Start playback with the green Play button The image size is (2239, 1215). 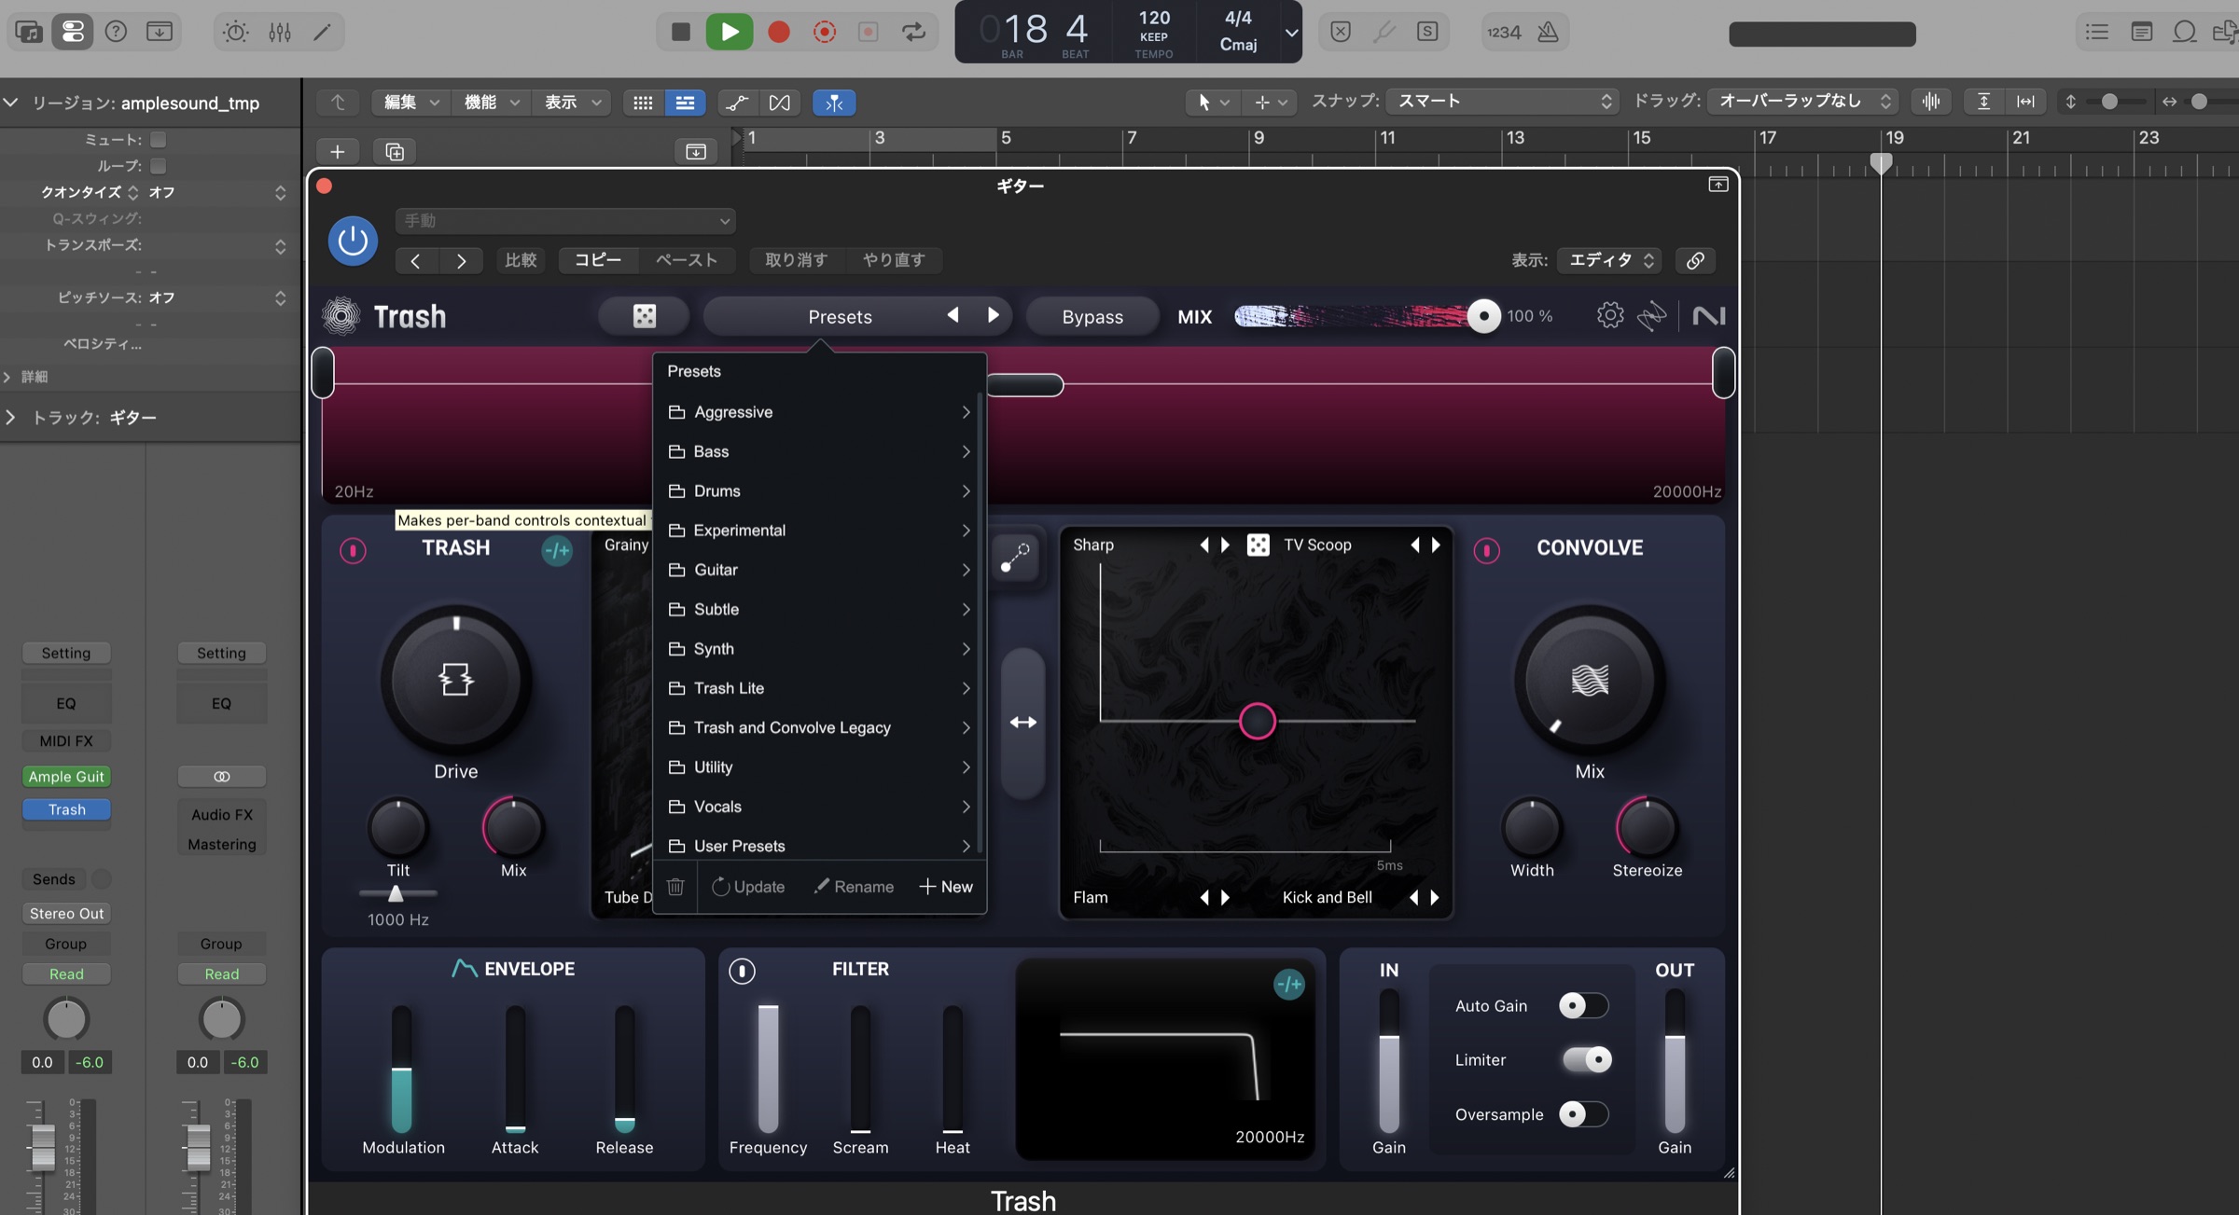pos(730,32)
